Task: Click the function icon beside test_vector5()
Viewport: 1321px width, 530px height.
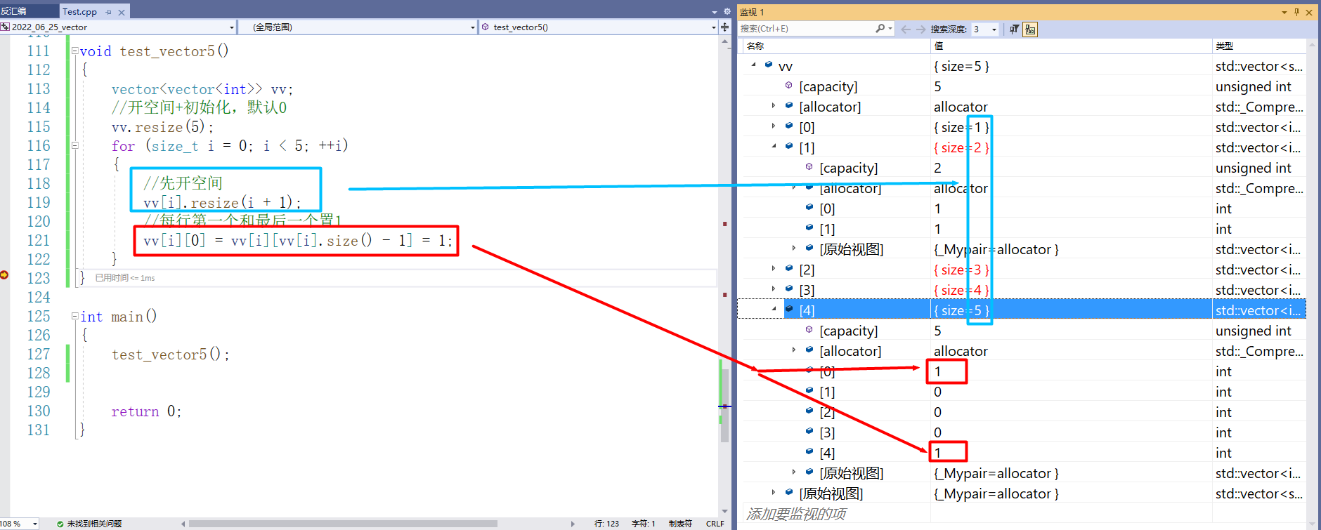Action: point(486,27)
